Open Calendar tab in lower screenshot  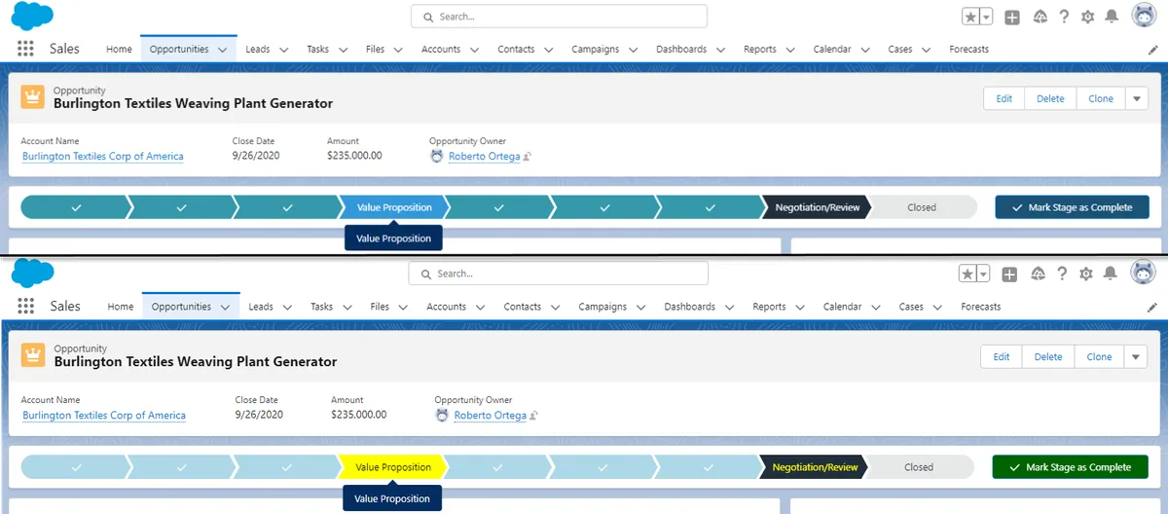coord(842,307)
